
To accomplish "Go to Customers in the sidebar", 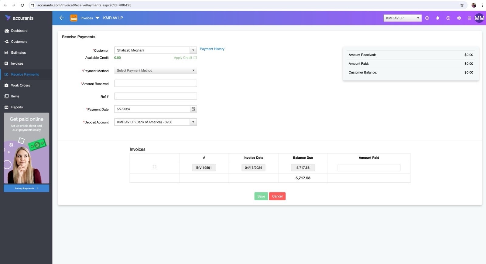I will point(19,42).
